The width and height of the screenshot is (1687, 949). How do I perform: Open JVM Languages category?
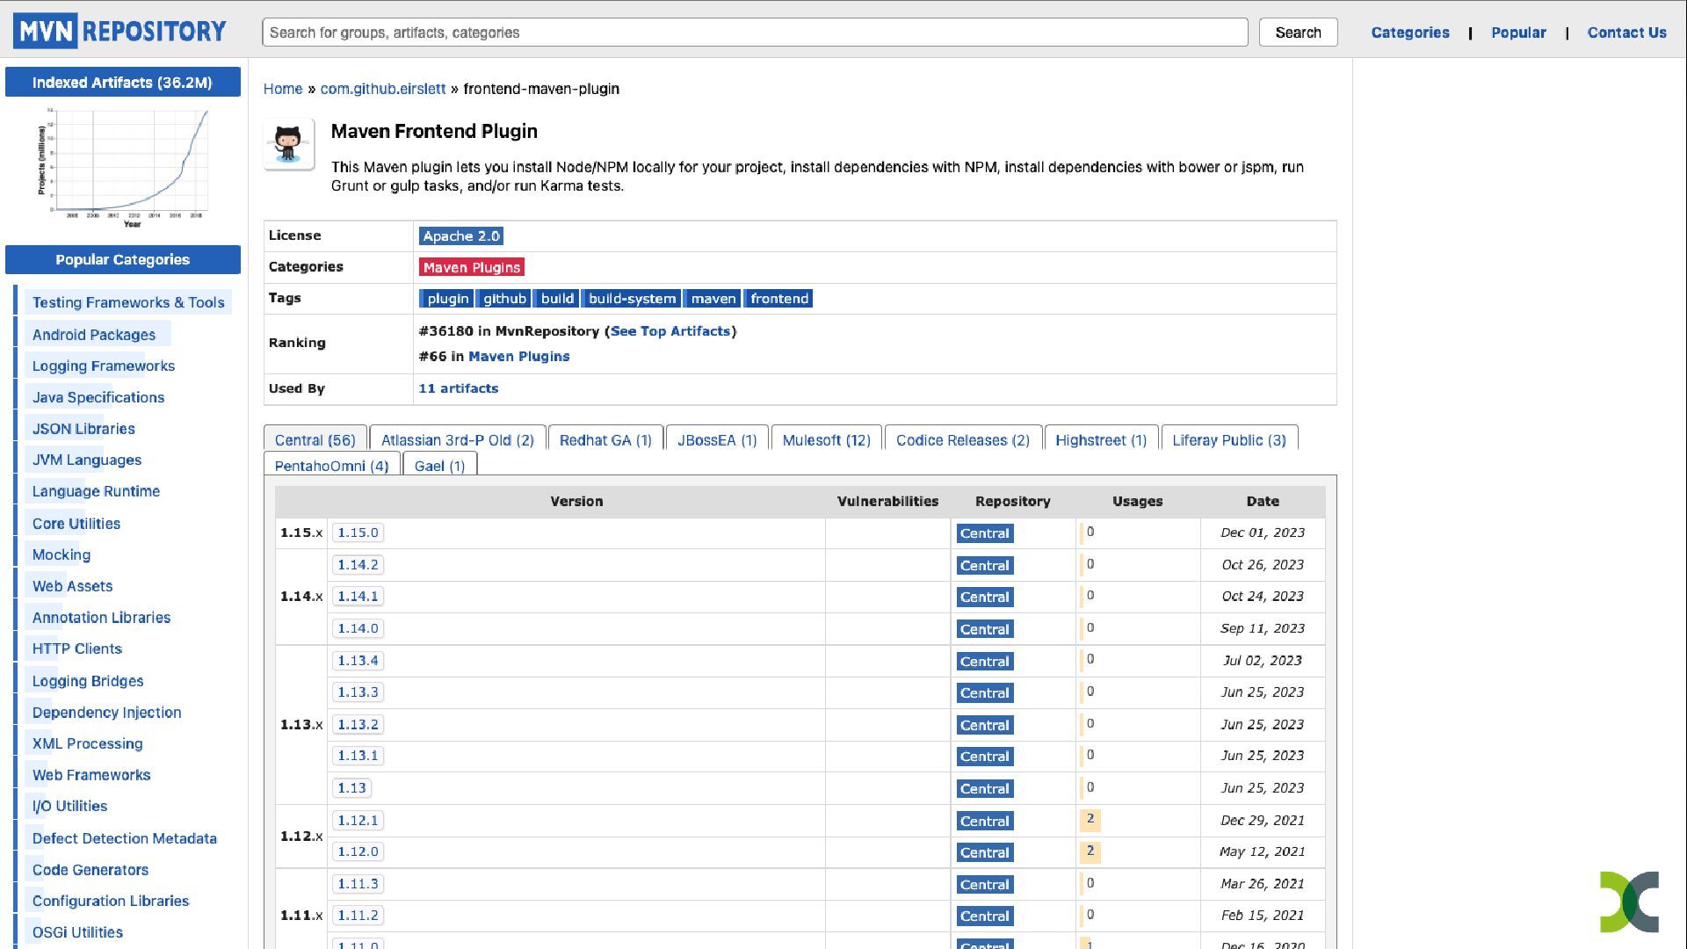coord(87,460)
